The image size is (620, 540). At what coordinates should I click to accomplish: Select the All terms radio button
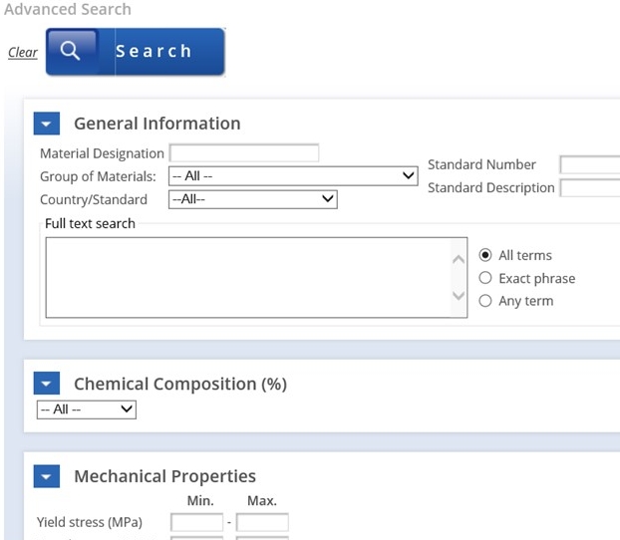click(x=485, y=255)
